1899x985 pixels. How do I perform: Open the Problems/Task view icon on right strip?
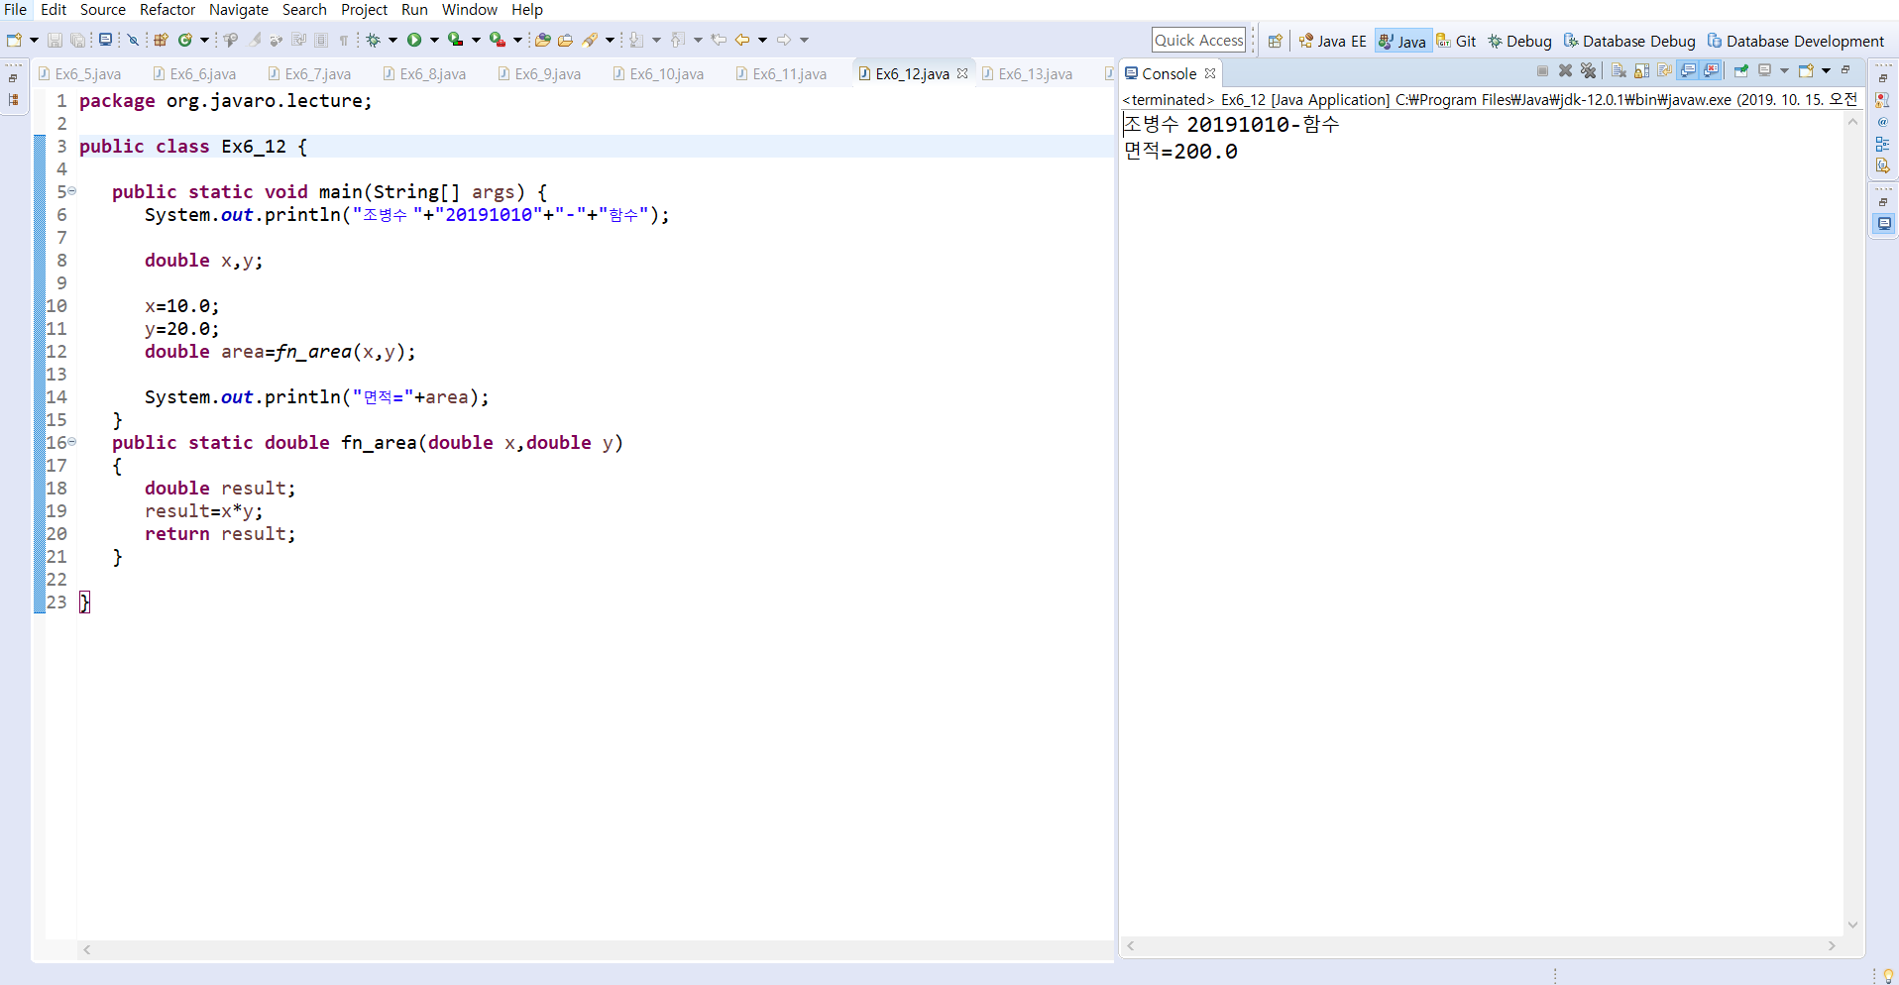(x=1882, y=99)
